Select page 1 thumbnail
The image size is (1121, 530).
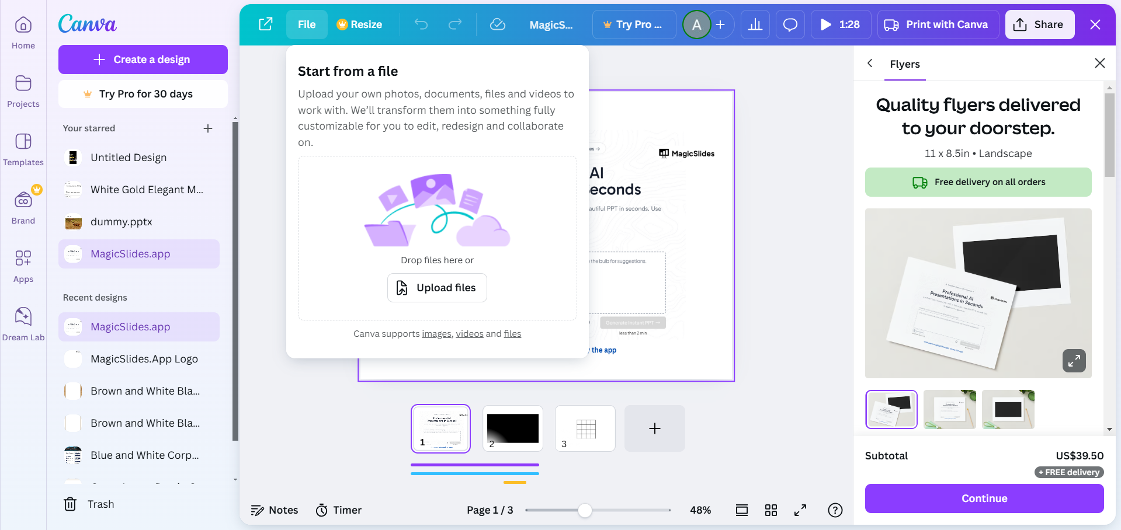click(441, 428)
